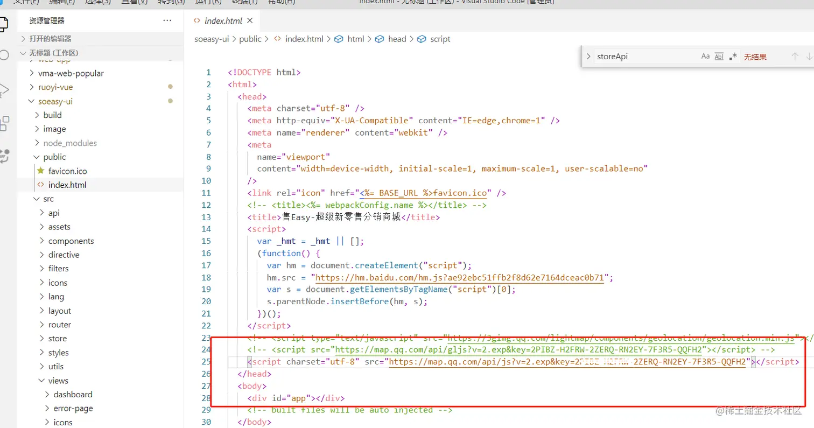Image resolution: width=814 pixels, height=428 pixels.
Task: Click the favicon.ico star file icon
Action: tap(40, 171)
